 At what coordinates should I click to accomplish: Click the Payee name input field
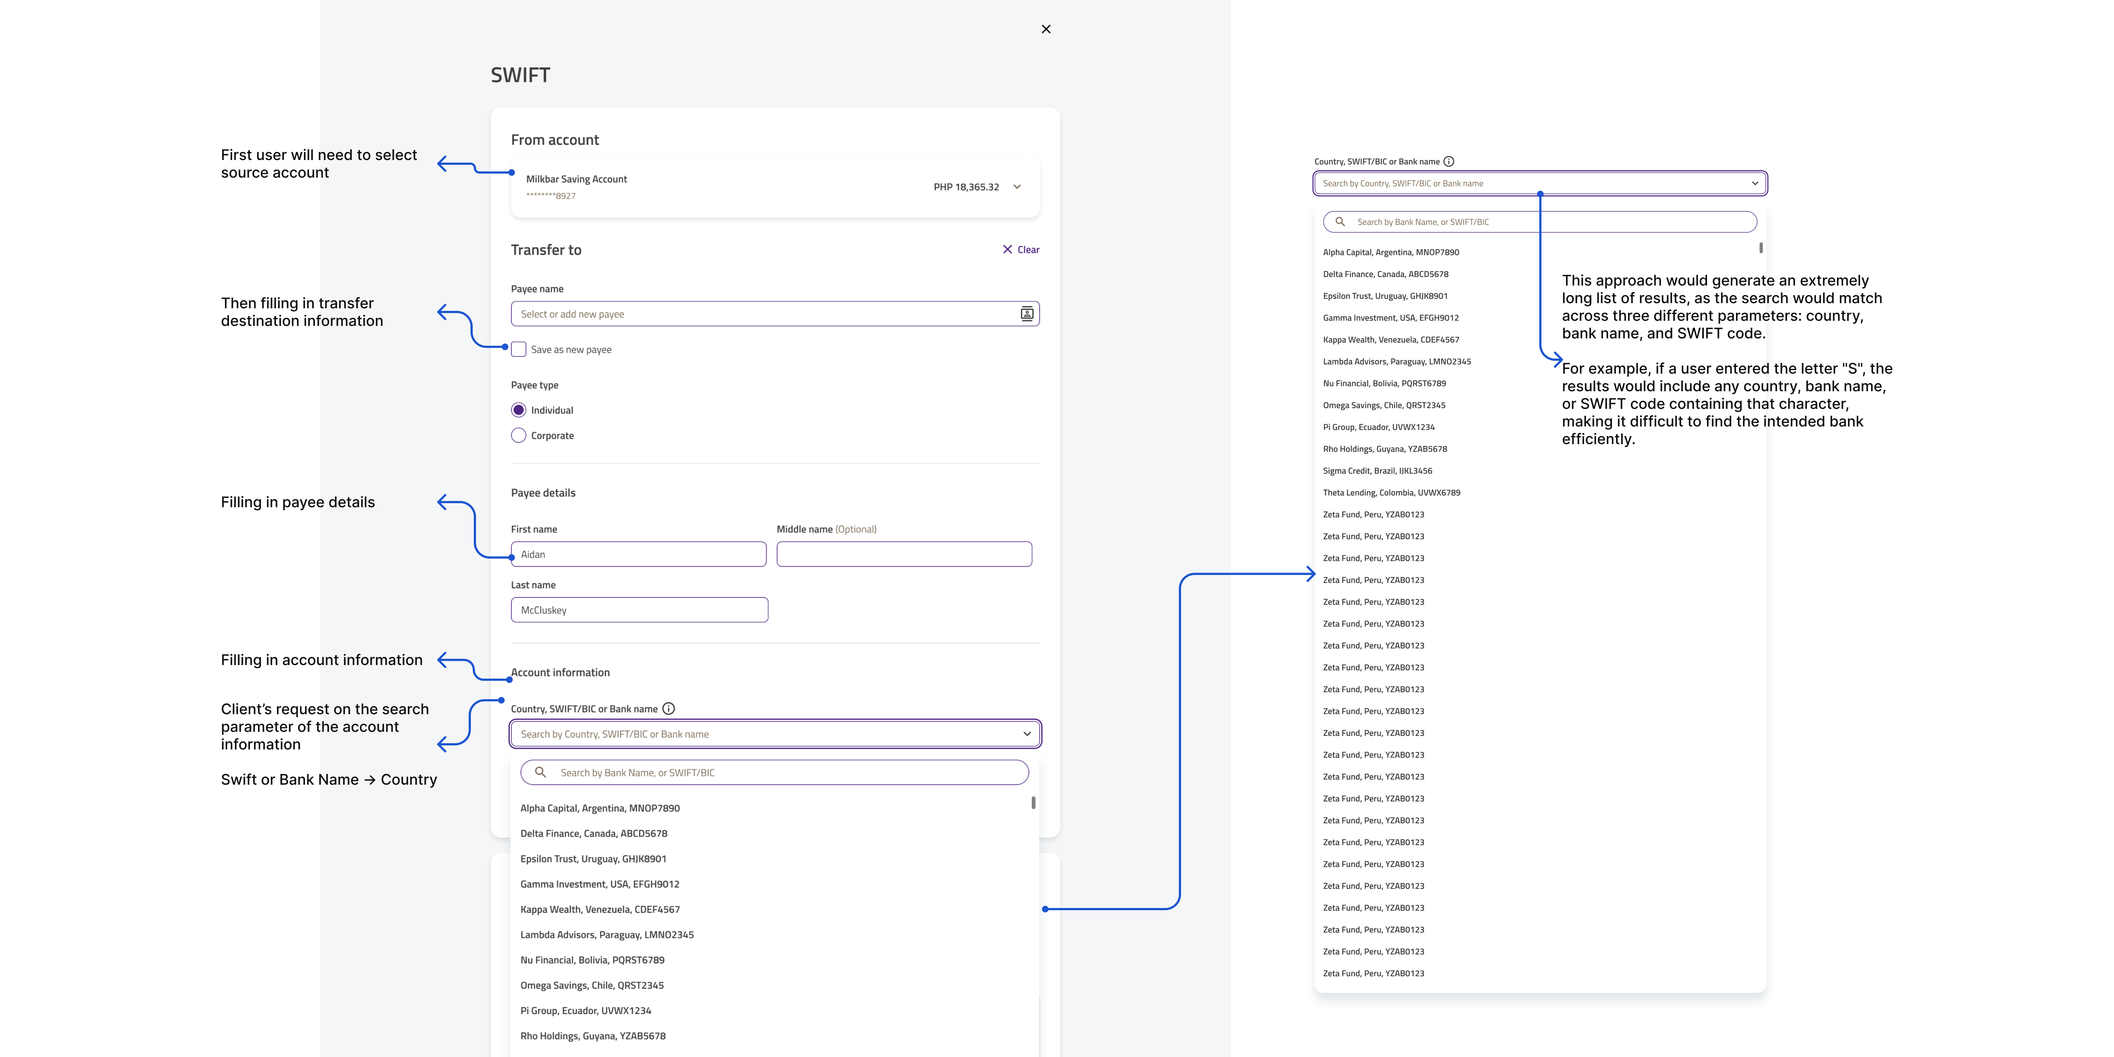(776, 313)
